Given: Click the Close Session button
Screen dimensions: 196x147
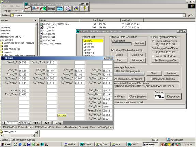Looking at the screenshot, I should click(137, 97).
